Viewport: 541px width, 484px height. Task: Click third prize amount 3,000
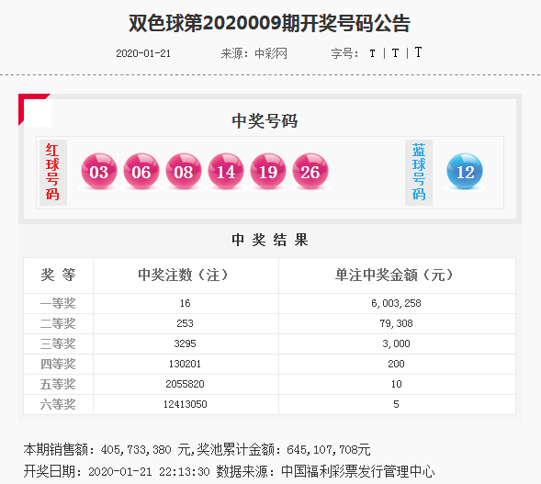[397, 343]
